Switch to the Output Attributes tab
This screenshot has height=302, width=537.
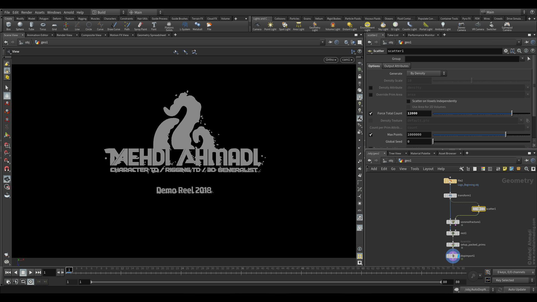click(x=396, y=66)
